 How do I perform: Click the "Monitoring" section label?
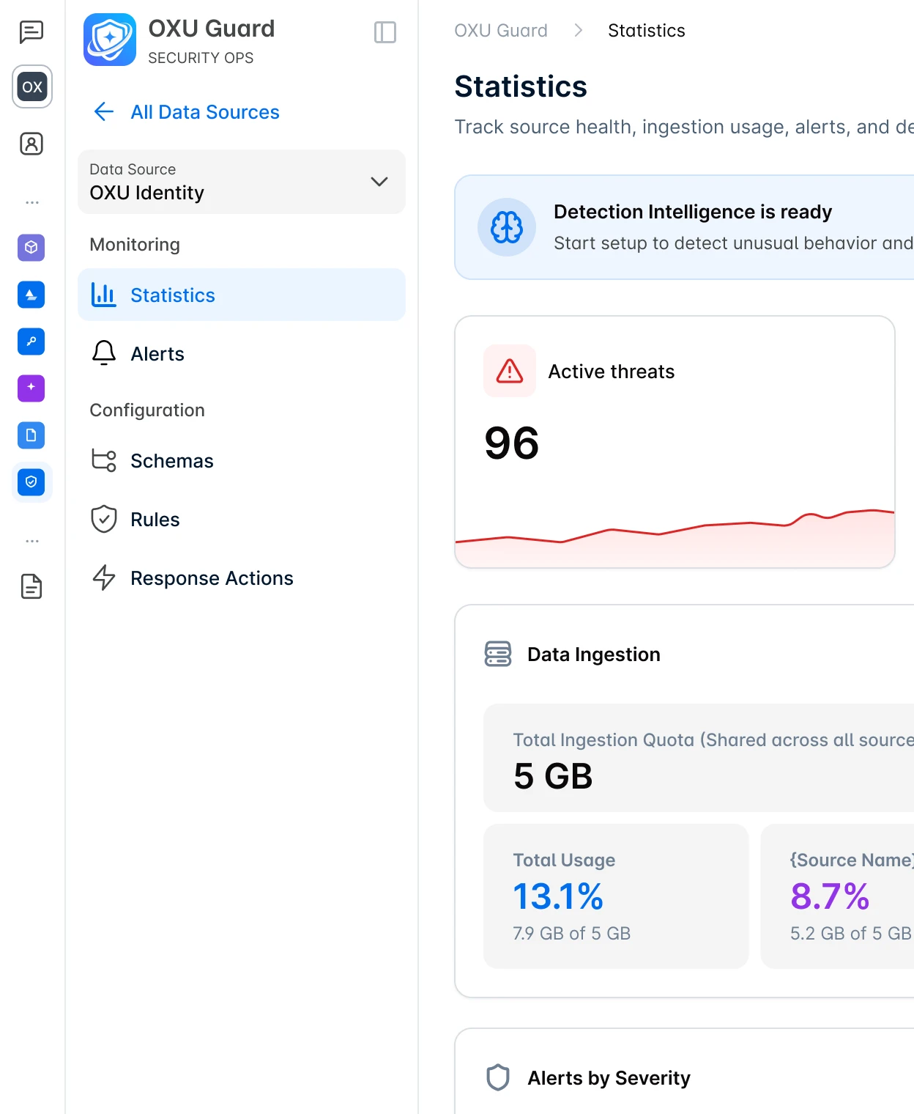[x=135, y=245]
